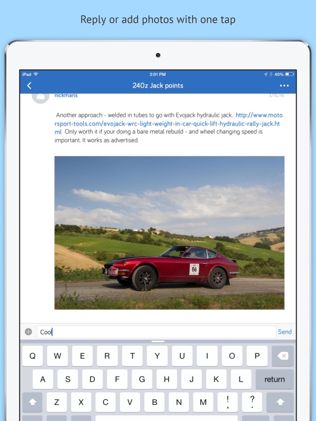Image resolution: width=316 pixels, height=421 pixels.
Task: Tap the S key
Action: click(x=68, y=379)
